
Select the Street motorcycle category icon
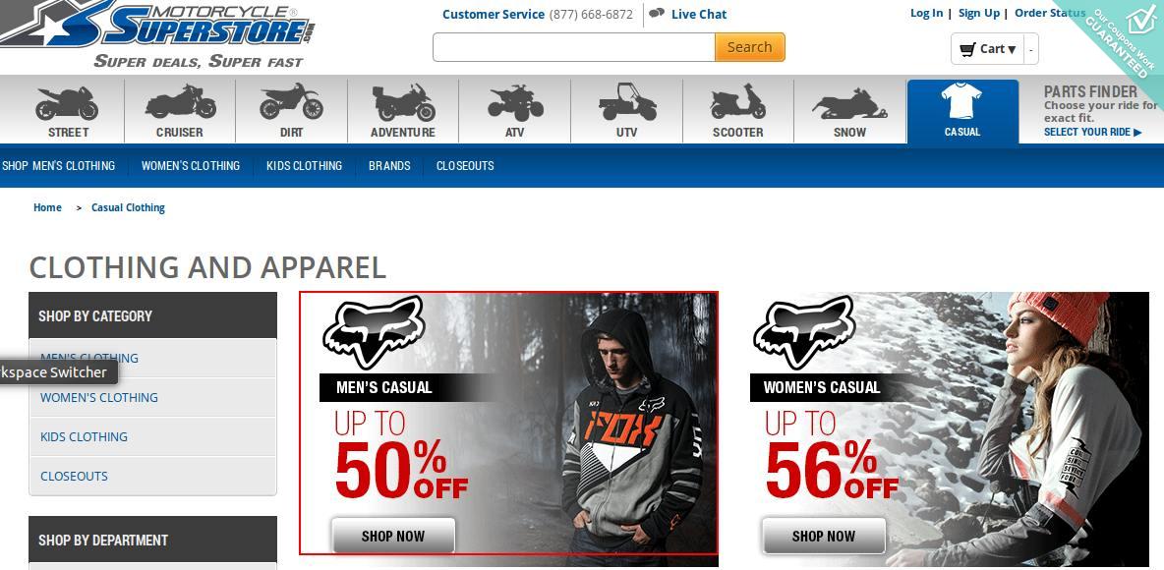tap(68, 111)
